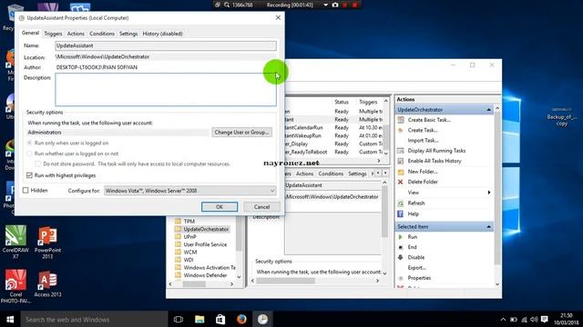Click the New Folder icon in Actions
The height and width of the screenshot is (327, 583).
click(x=401, y=172)
